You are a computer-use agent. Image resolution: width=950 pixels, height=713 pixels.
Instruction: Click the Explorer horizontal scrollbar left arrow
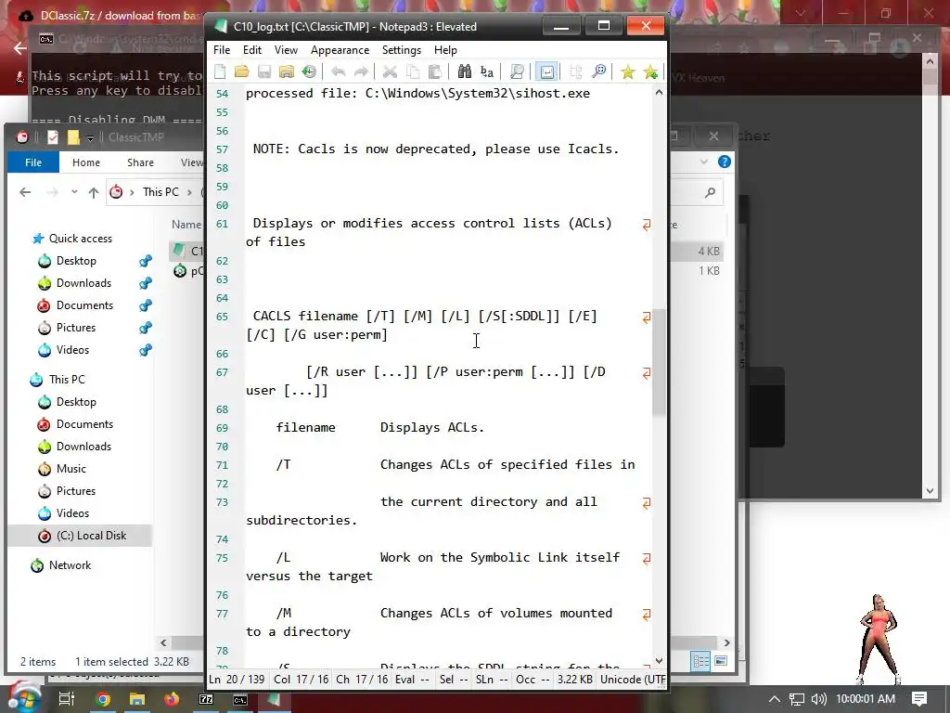point(163,642)
